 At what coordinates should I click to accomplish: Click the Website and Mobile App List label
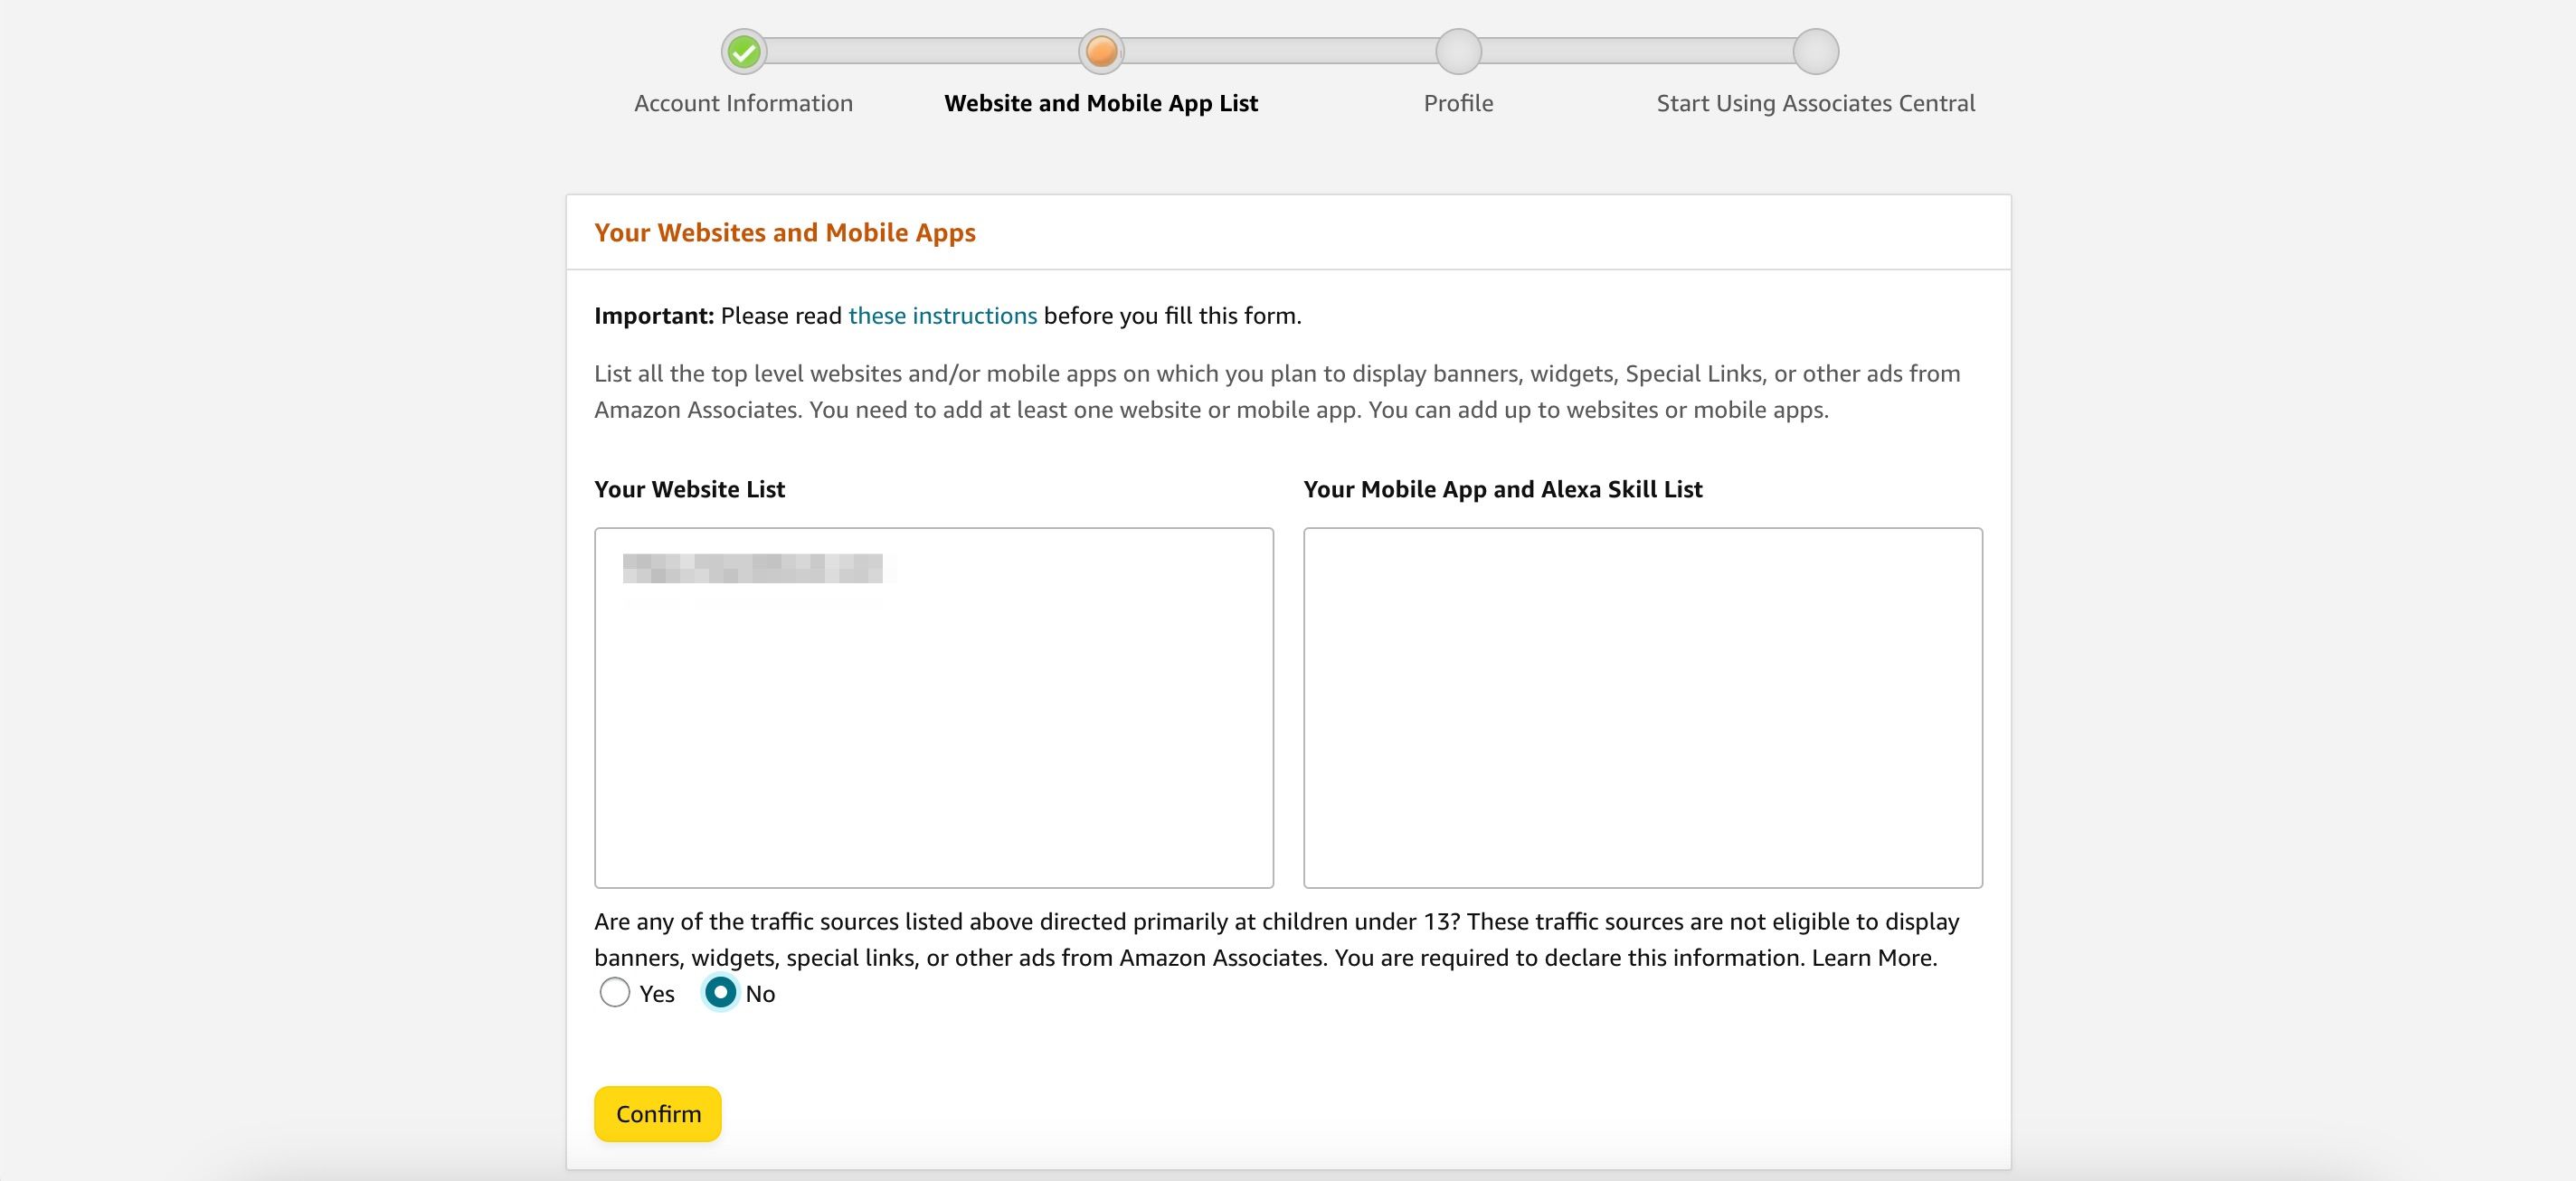click(x=1101, y=102)
